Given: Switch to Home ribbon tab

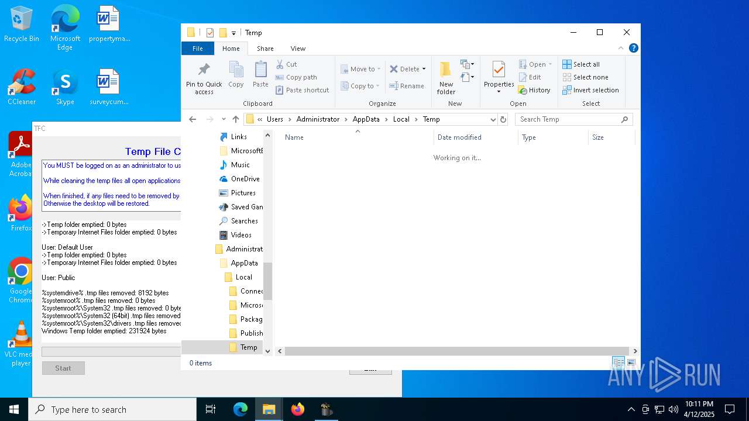Looking at the screenshot, I should [231, 49].
